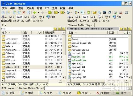This screenshot has width=133, height=96.
Task: Select the C:\ tab in left panel
Action: click(6, 25)
